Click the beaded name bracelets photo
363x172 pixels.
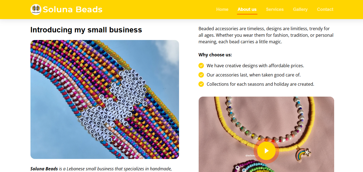point(105,99)
